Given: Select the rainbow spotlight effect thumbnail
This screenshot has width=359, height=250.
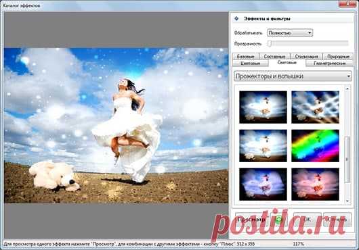Looking at the screenshot, I should (x=315, y=146).
